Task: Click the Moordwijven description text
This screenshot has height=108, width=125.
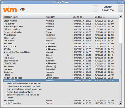Action: click(x=24, y=90)
